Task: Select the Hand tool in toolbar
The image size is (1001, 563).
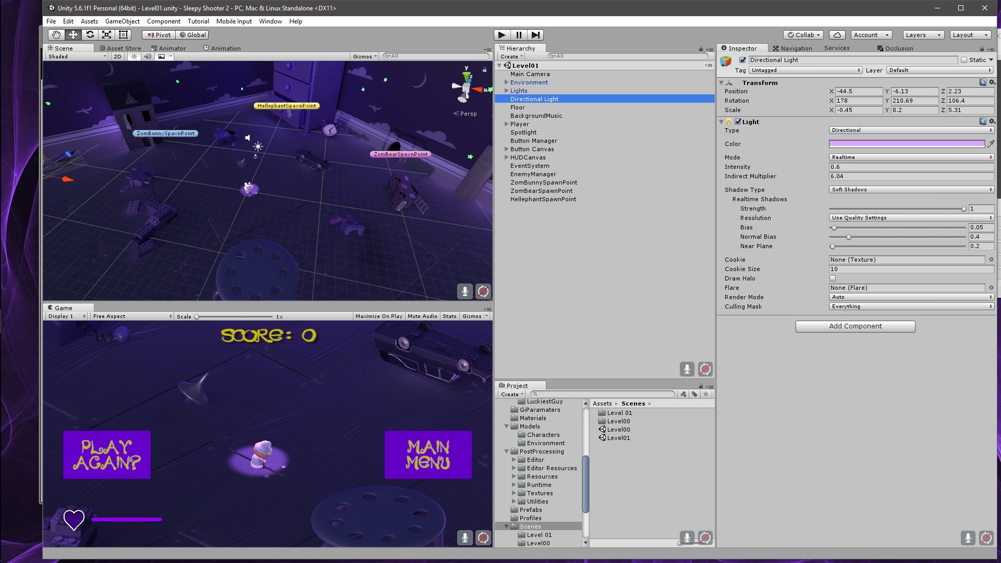Action: 56,35
